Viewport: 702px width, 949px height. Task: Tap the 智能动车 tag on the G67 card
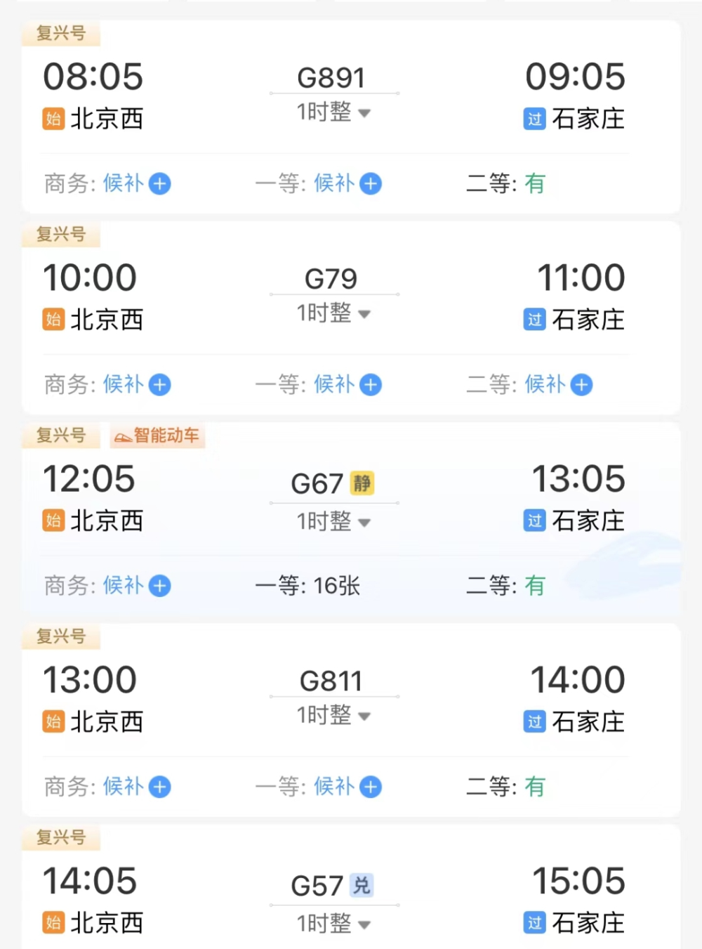[x=158, y=436]
